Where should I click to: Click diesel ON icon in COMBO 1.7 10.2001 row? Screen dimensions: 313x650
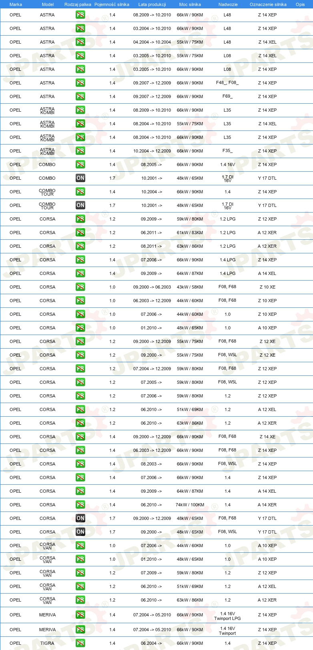pos(80,178)
